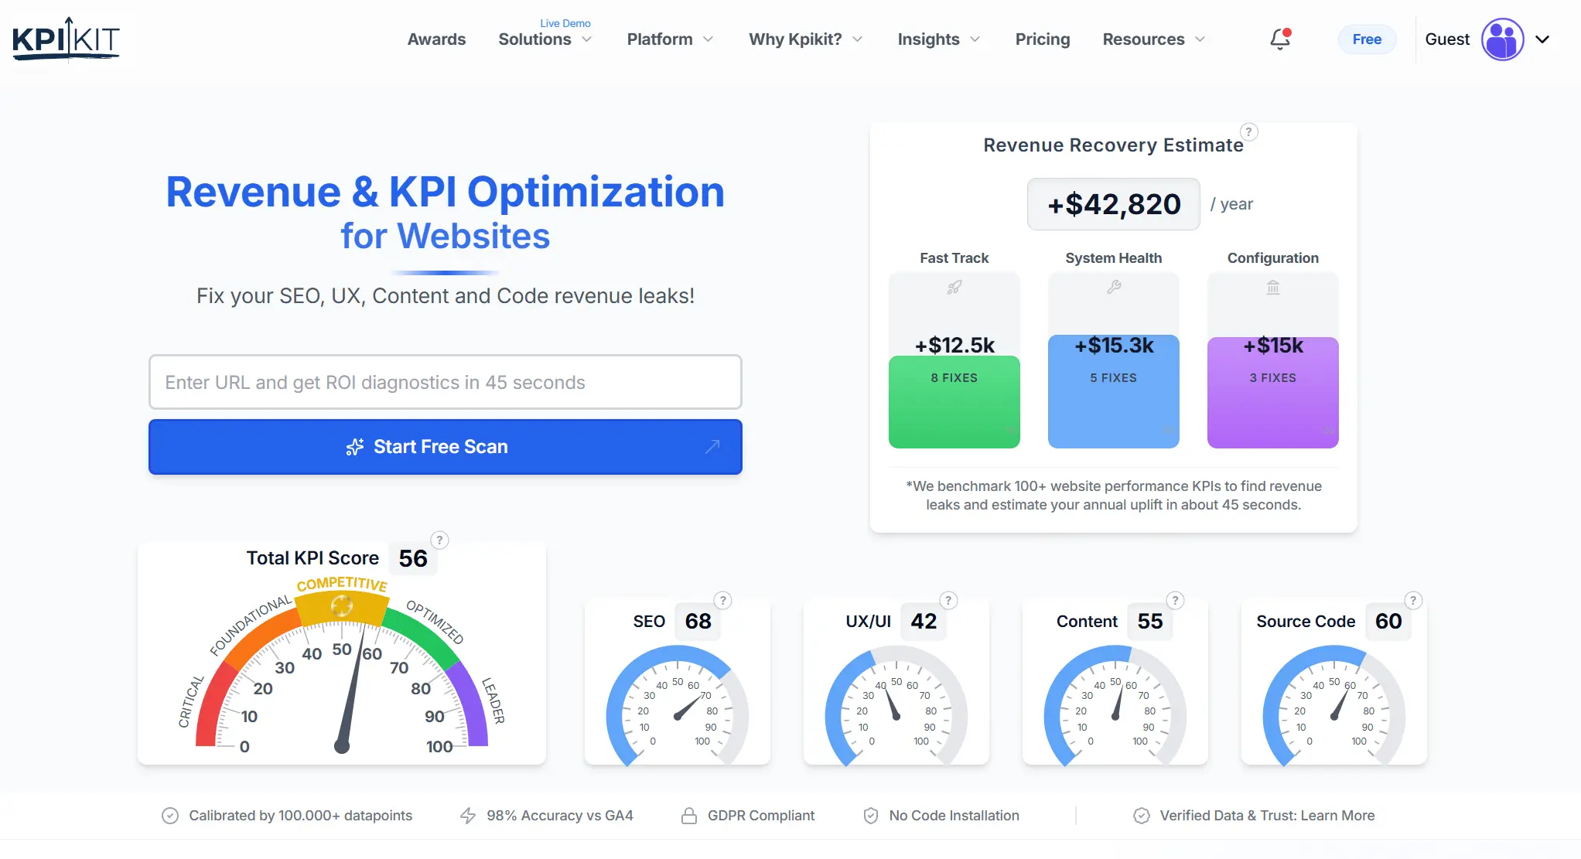Click the lightning icon beside 98% Accuracy
Viewport: 1581px width, 859px height.
[x=468, y=816]
